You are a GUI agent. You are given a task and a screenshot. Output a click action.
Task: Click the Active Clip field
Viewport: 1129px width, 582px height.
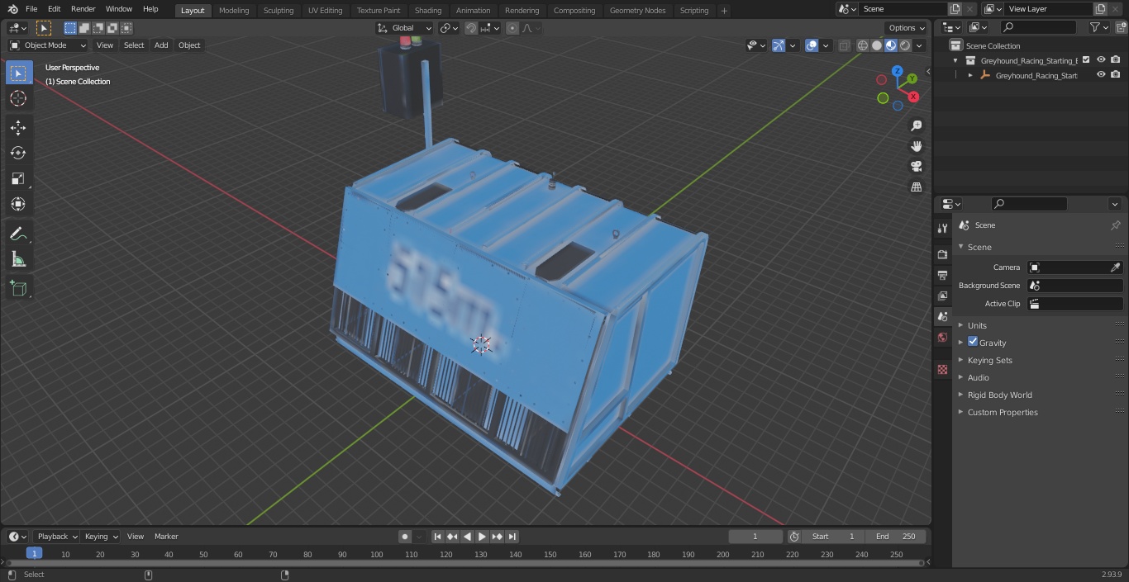1075,304
